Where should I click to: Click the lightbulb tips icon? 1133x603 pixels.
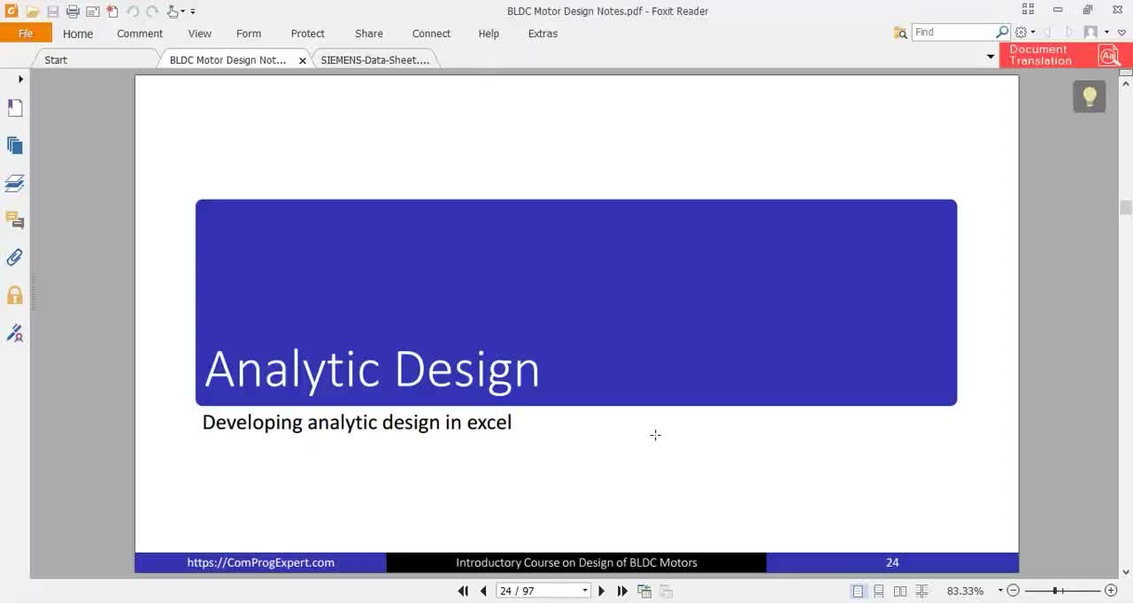click(x=1090, y=96)
